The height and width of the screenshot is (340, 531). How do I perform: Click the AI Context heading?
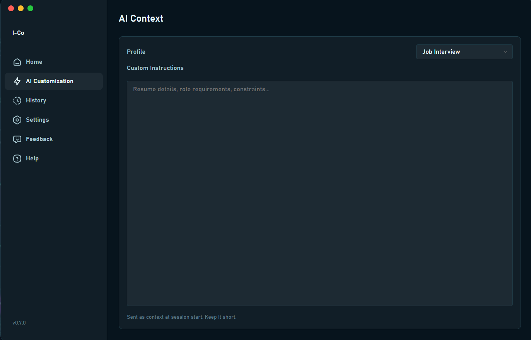coord(141,19)
